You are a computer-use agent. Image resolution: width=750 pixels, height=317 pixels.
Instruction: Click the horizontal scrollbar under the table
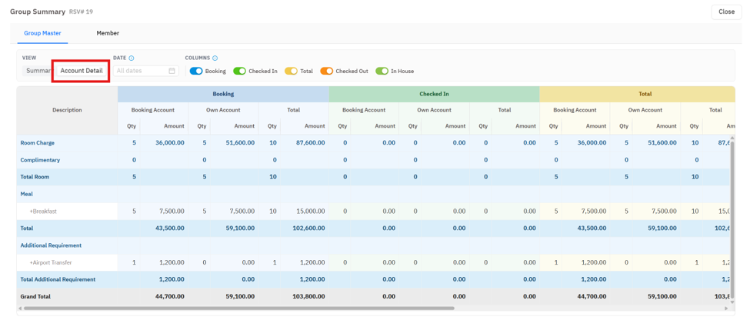[238, 309]
